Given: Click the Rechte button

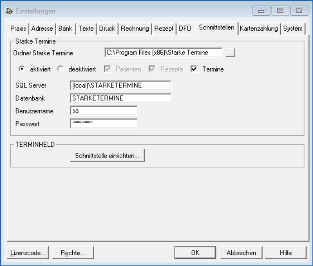Looking at the screenshot, I should click(73, 253).
